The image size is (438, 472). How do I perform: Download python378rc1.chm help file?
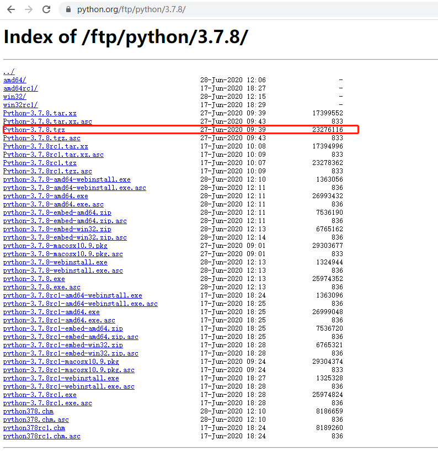click(x=34, y=428)
